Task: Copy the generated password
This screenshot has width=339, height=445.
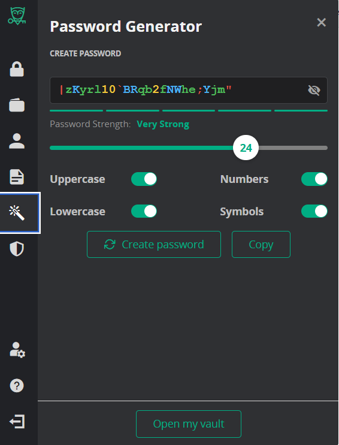Action: (261, 244)
